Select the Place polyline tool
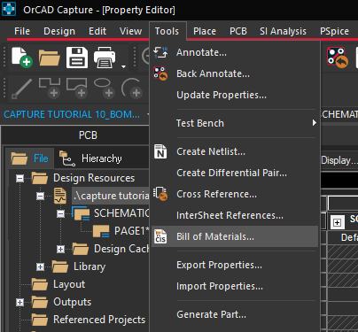This screenshot has height=332, width=358. click(50, 88)
